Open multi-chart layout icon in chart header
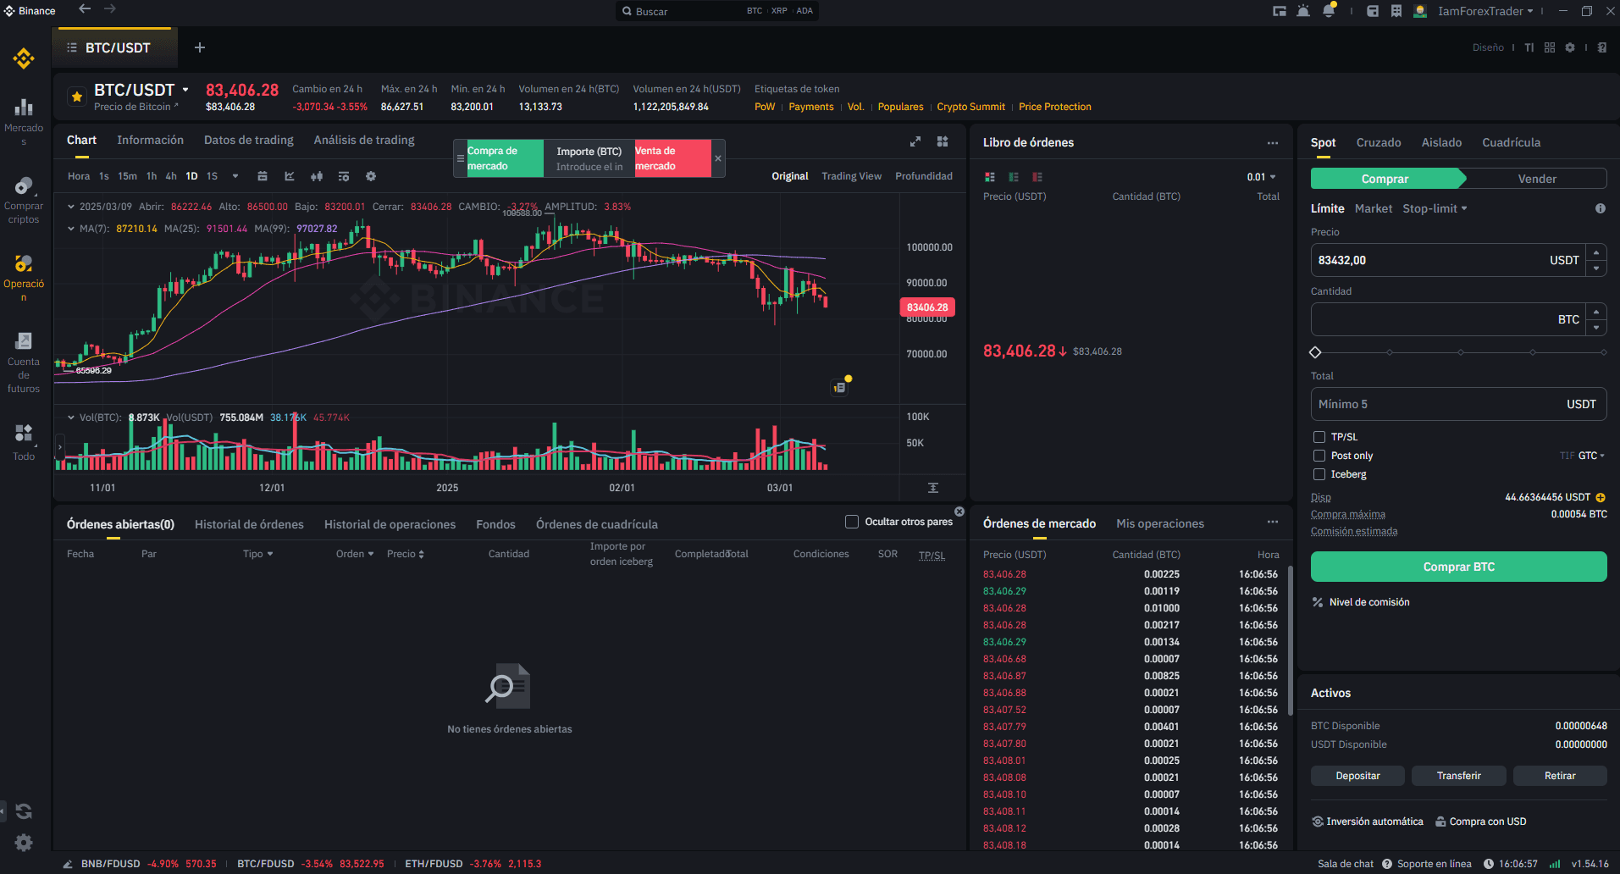 tap(943, 141)
